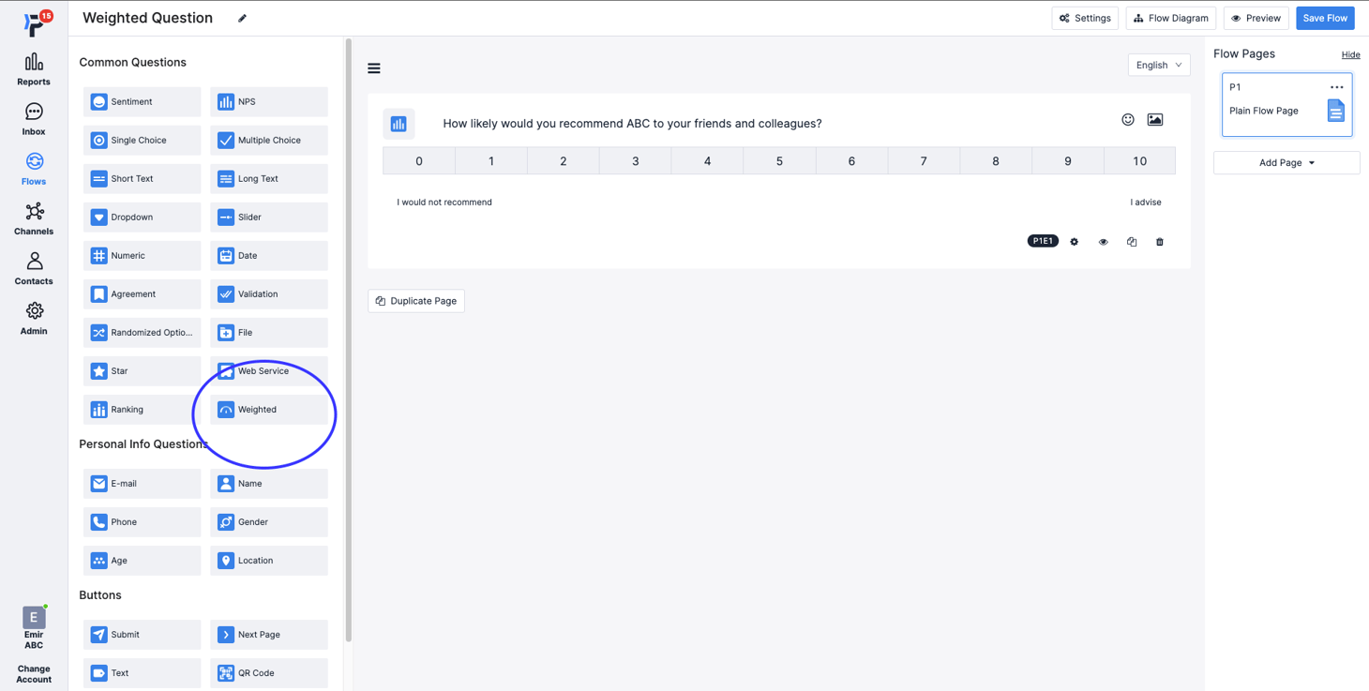1369x691 pixels.
Task: Insert a Star question element
Action: coord(142,370)
